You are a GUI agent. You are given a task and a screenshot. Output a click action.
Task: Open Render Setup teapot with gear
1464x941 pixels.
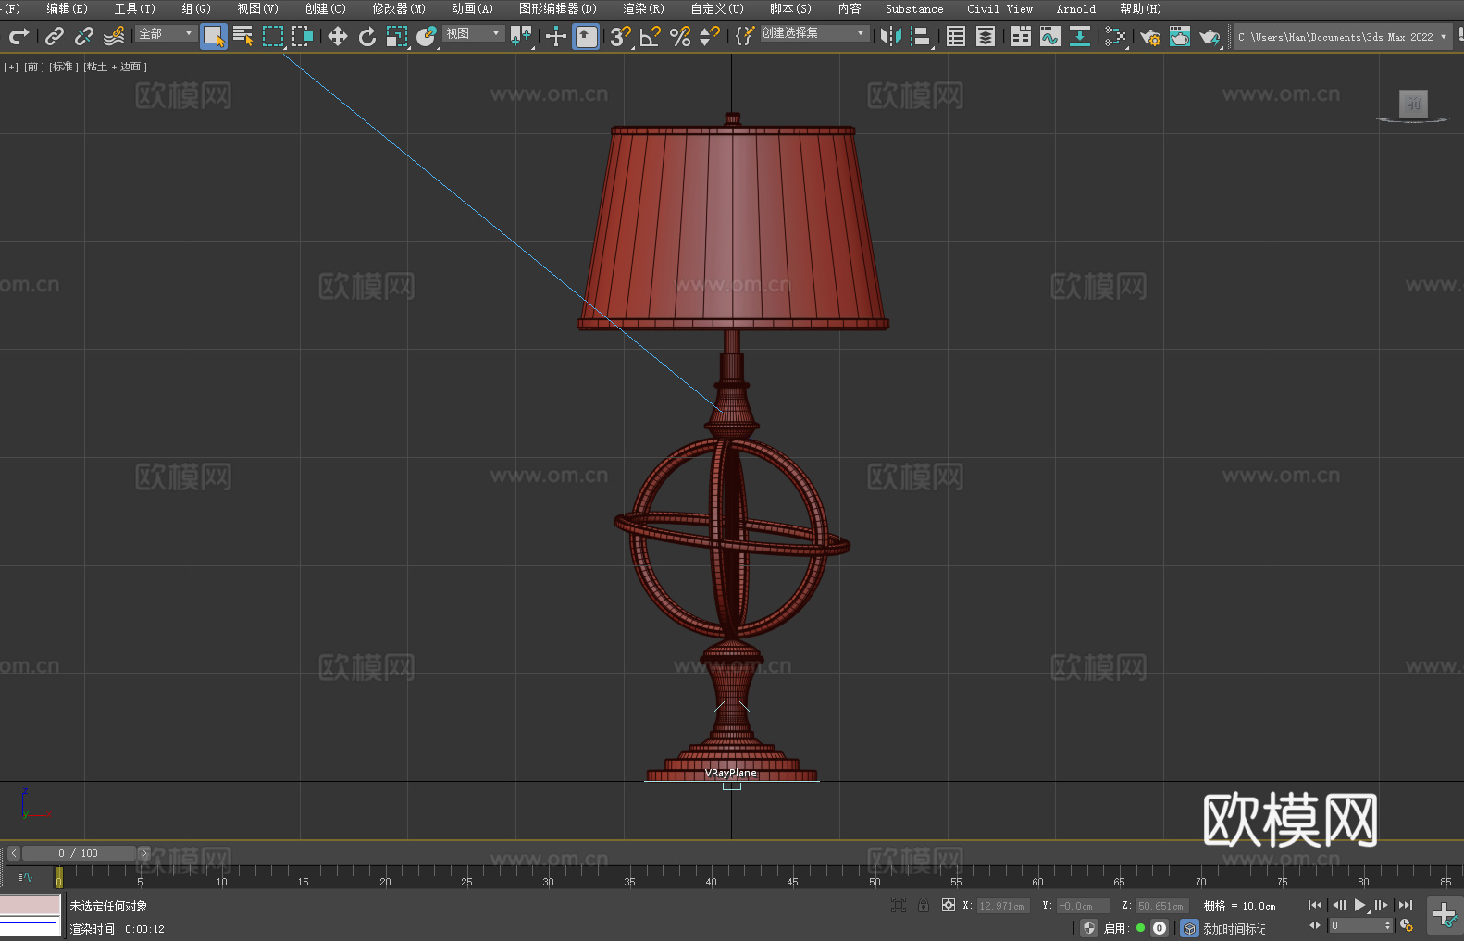click(x=1149, y=36)
